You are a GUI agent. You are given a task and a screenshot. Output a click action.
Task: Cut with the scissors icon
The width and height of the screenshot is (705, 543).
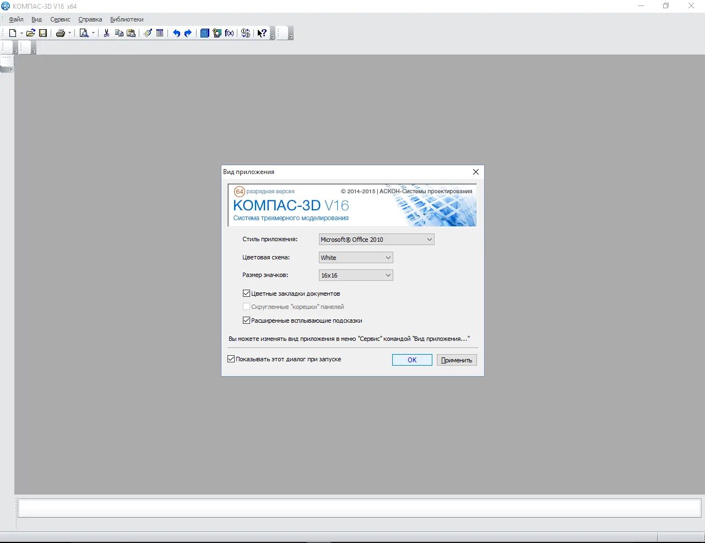point(106,33)
